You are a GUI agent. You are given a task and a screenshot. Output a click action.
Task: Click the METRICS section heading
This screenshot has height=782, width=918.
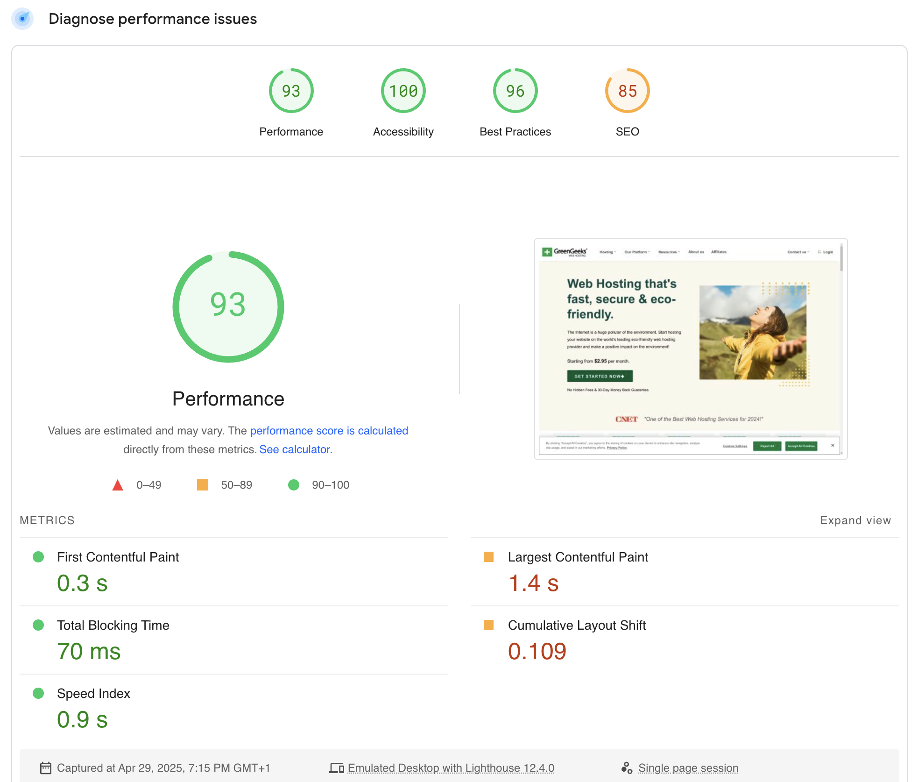pos(47,520)
